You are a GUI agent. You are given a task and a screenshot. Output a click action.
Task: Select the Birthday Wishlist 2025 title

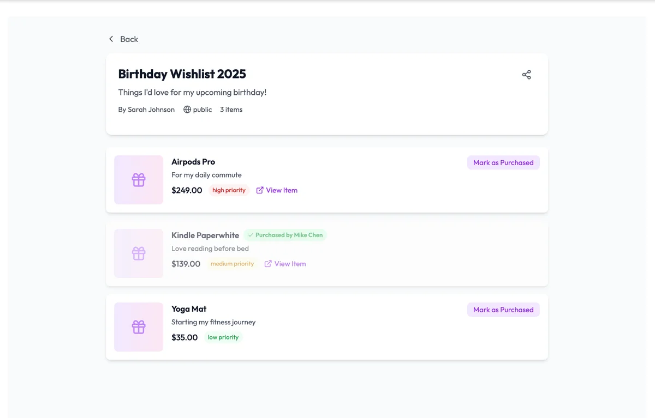pos(182,74)
